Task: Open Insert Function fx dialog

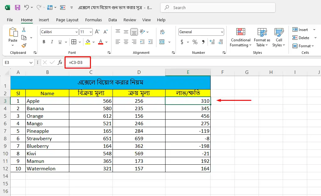Action: coord(60,62)
